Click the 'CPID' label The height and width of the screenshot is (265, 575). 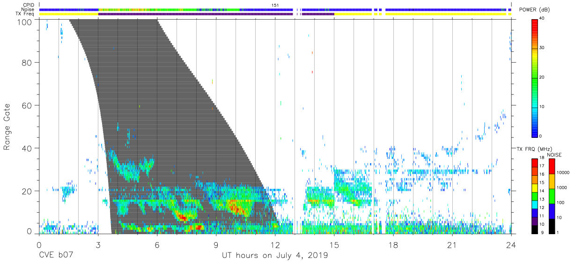click(28, 5)
